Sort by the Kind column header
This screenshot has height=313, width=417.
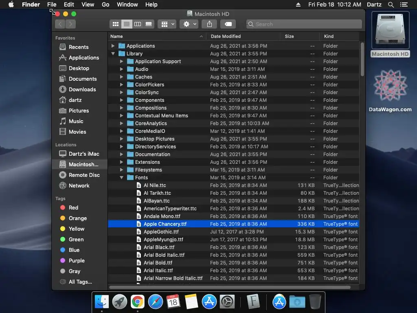tap(339, 36)
